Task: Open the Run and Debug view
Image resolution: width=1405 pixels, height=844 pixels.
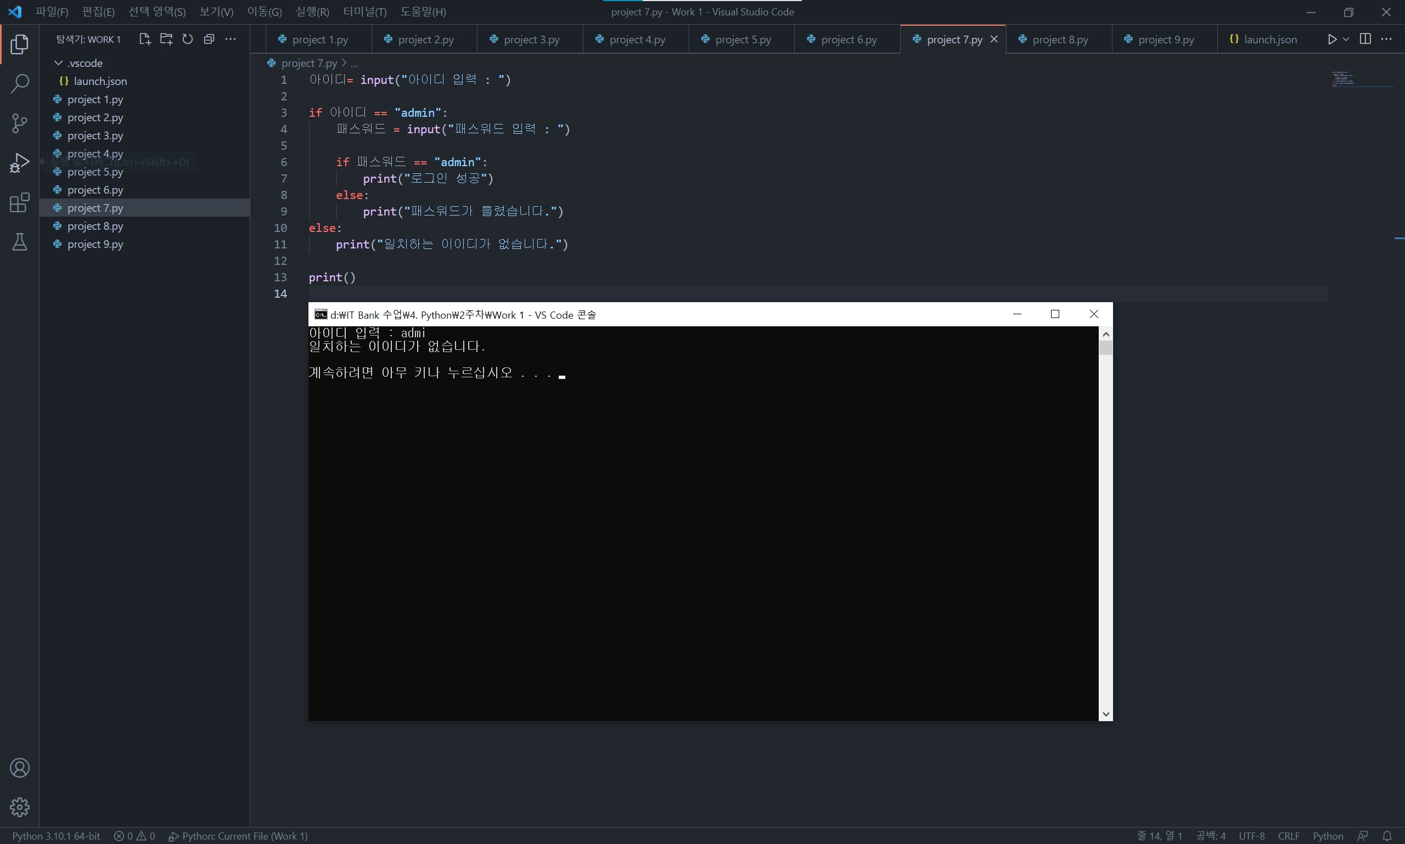Action: pos(19,163)
